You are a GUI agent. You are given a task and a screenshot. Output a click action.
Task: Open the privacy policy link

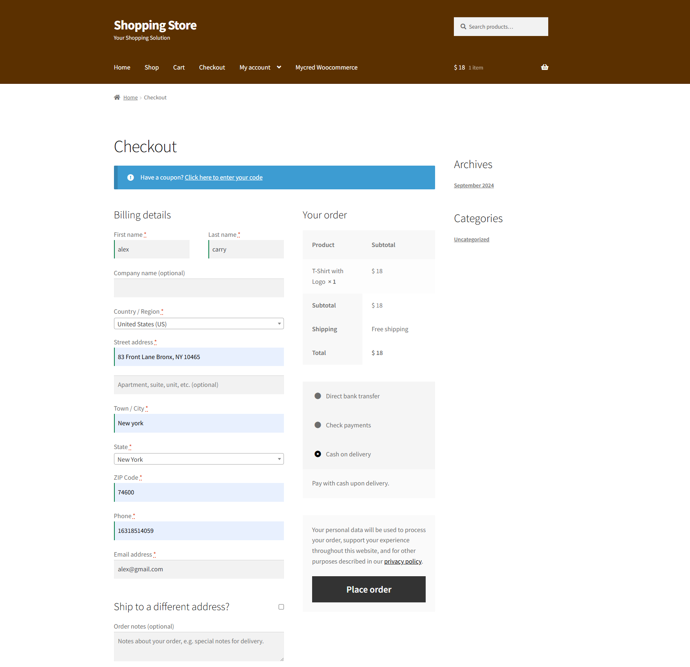(x=402, y=561)
